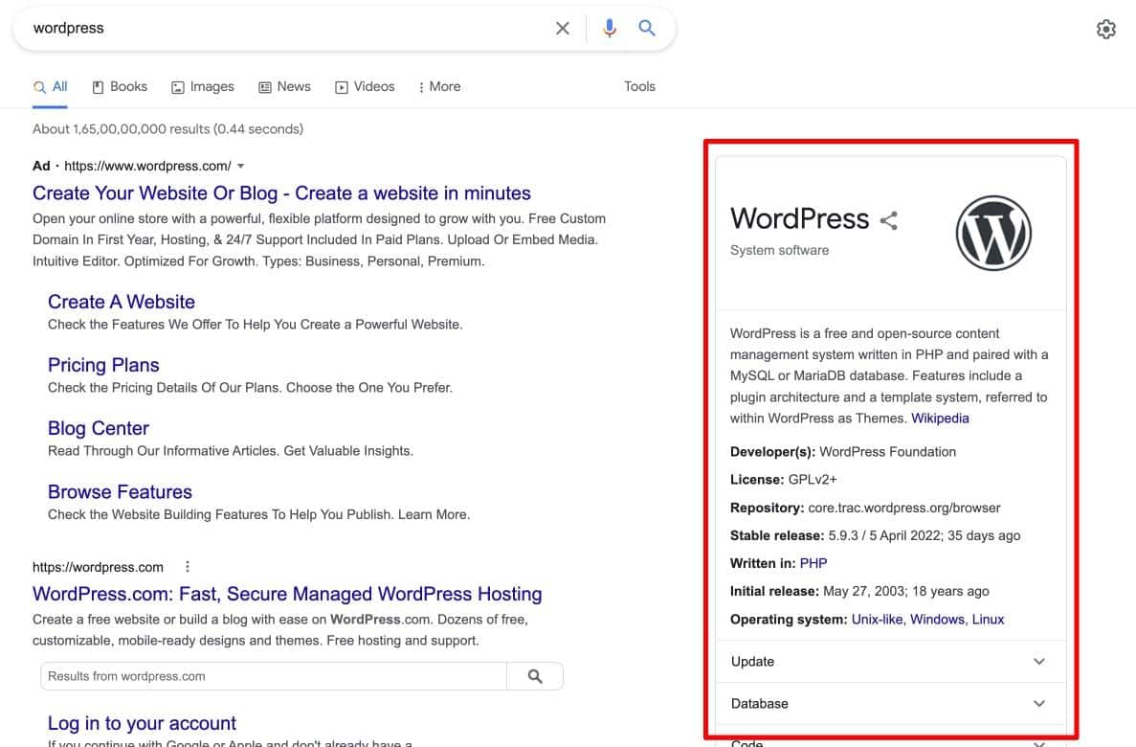Click the WordPress logo image
Image resolution: width=1136 pixels, height=747 pixels.
click(992, 233)
